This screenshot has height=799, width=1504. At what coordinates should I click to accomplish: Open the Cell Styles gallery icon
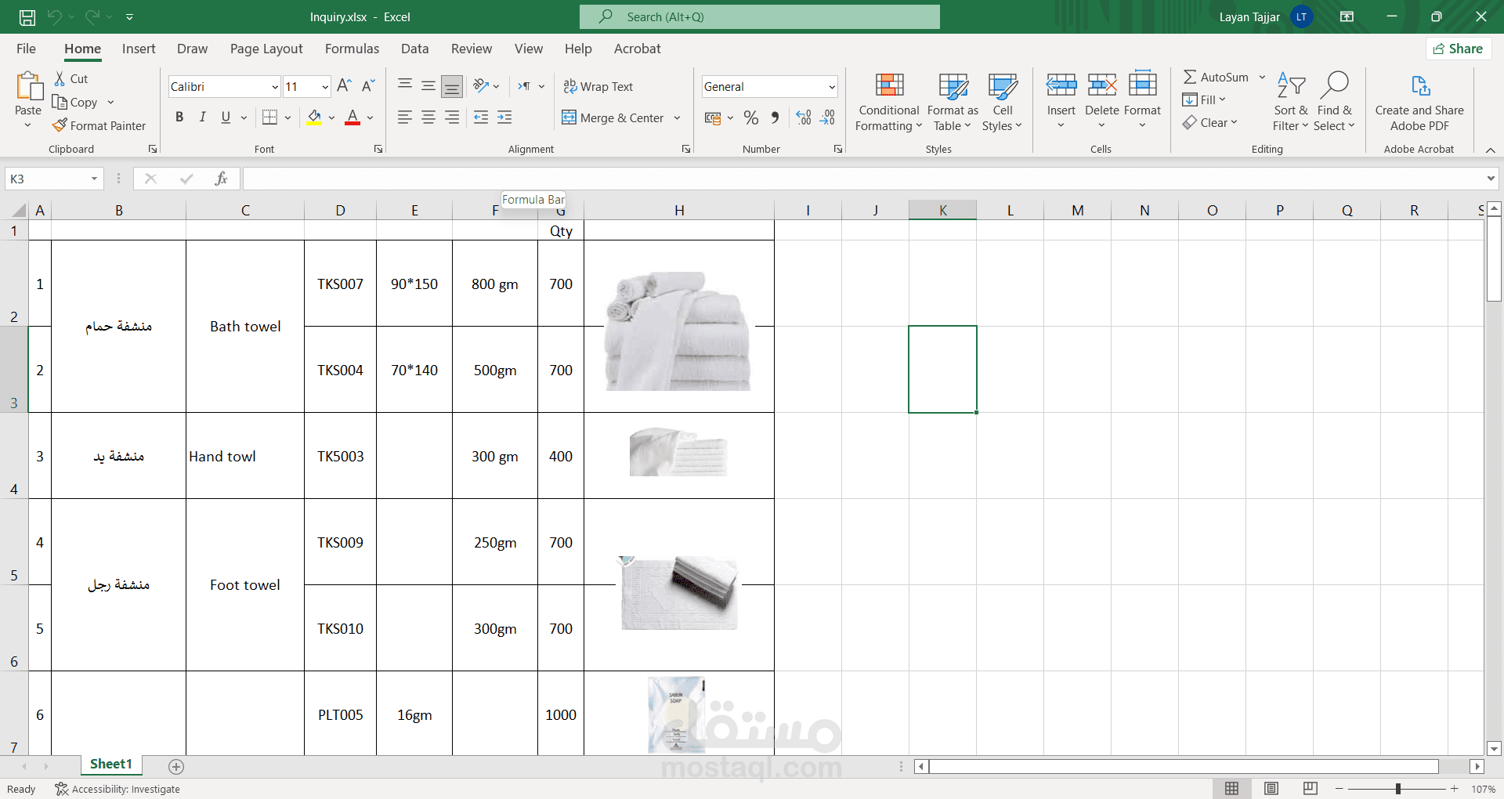[1003, 85]
